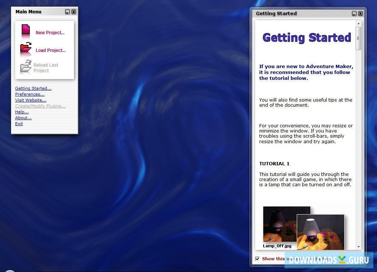377x272 pixels.
Task: Click the 'If you are new to Adventure Maker' paragraph
Action: [x=306, y=73]
